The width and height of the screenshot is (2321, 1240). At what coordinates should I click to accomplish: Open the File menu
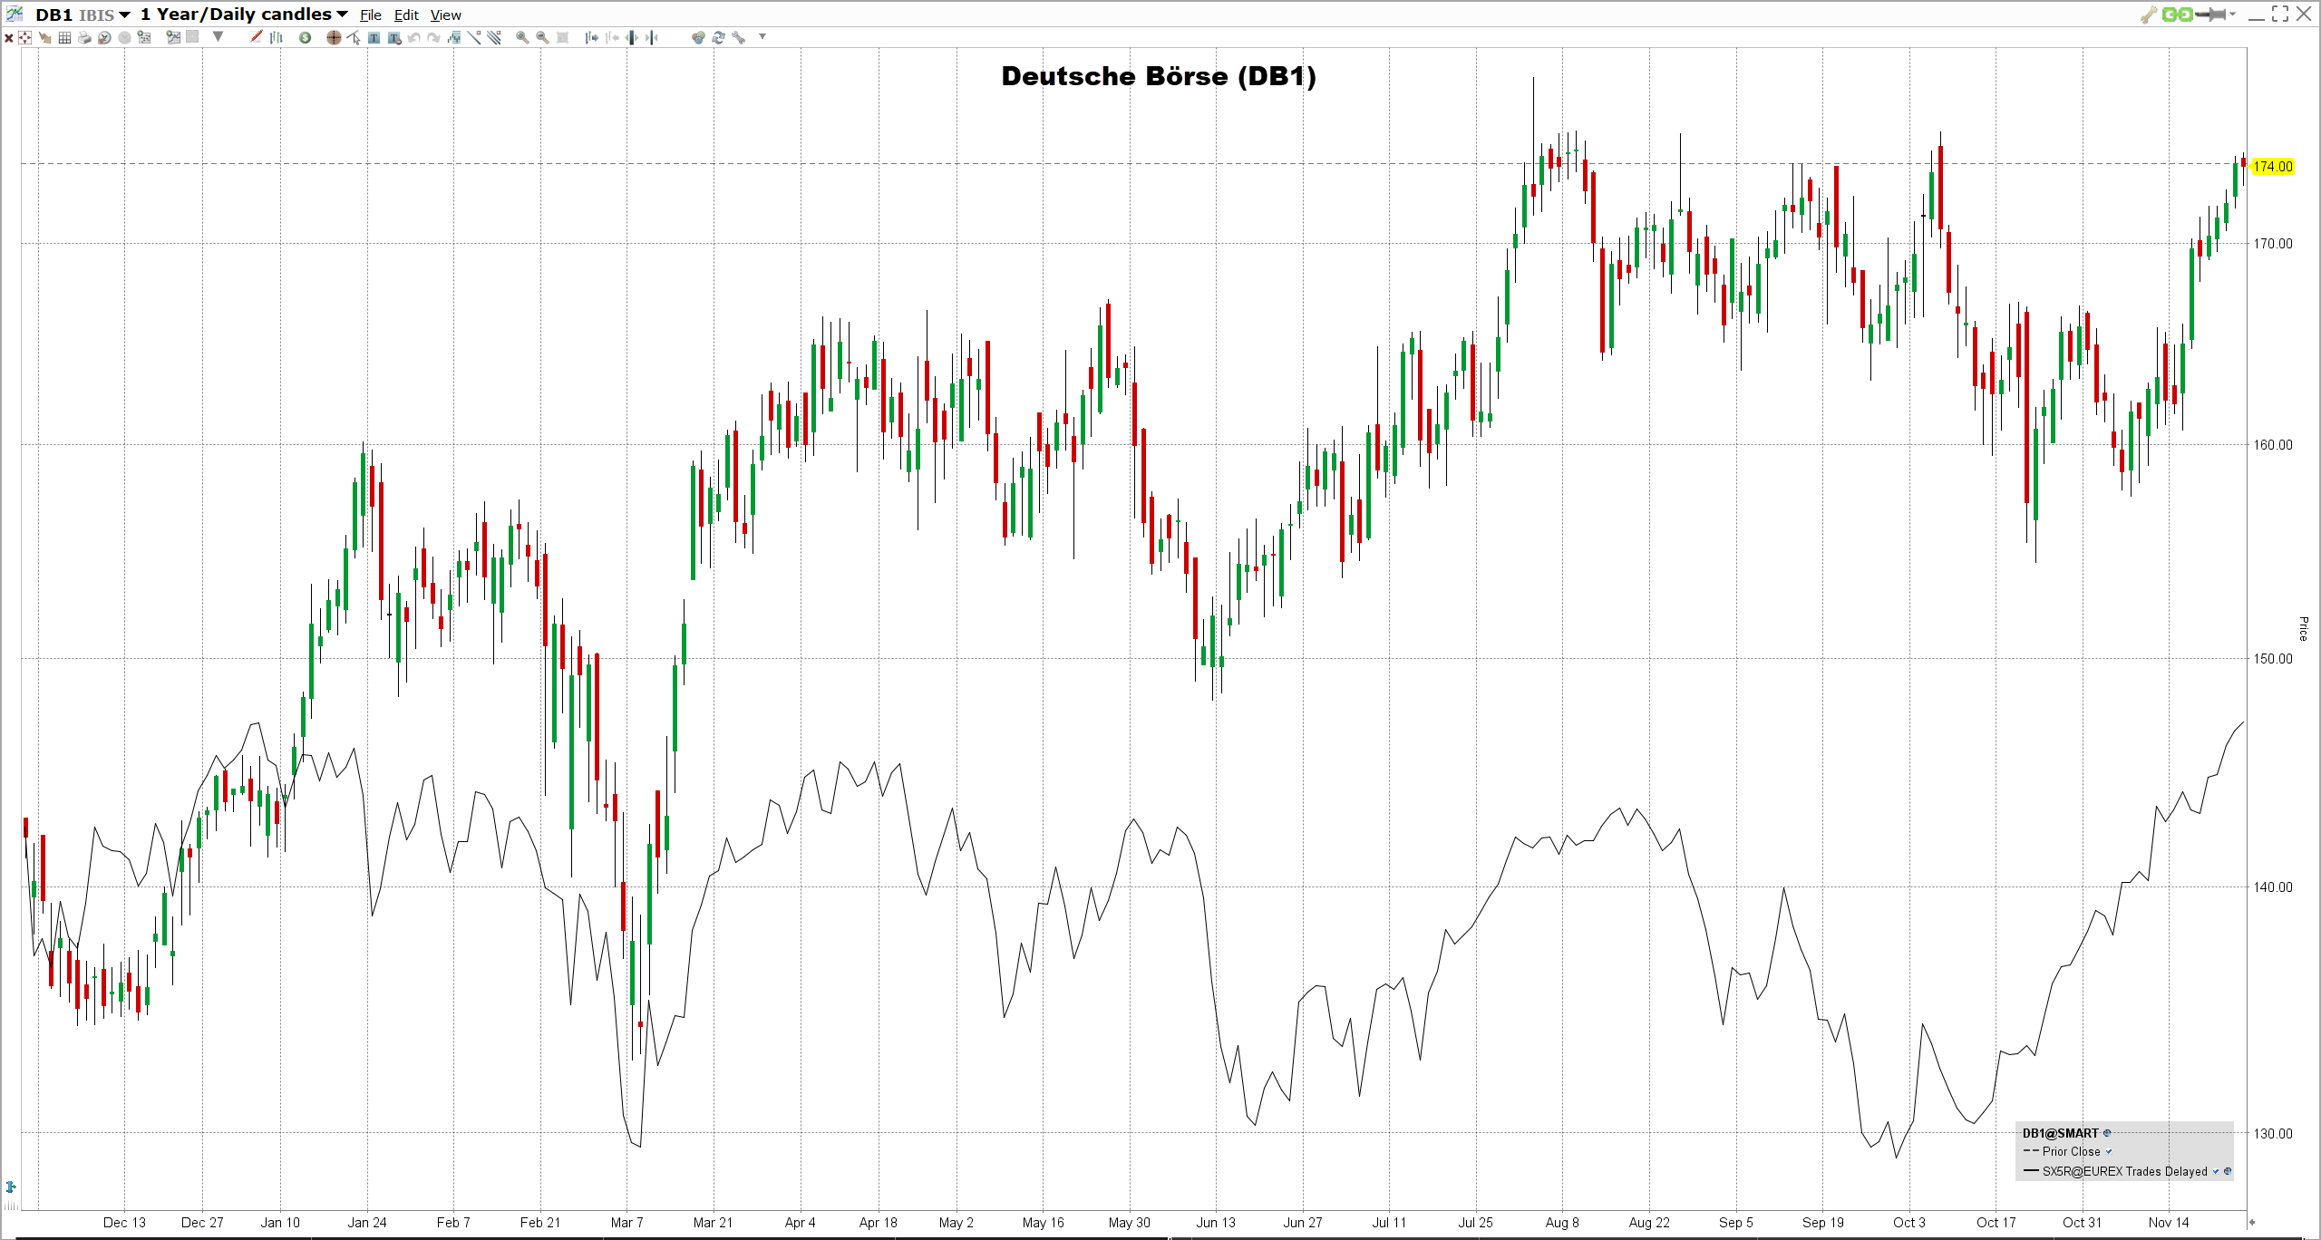click(x=370, y=15)
